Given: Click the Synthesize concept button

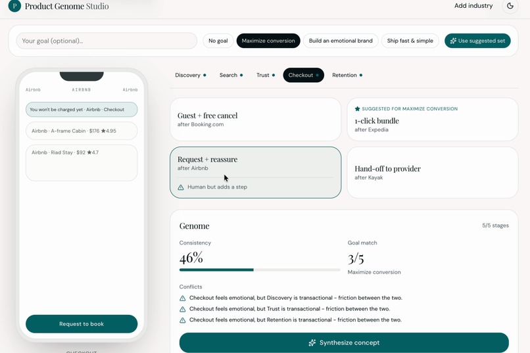Looking at the screenshot, I should (344, 343).
